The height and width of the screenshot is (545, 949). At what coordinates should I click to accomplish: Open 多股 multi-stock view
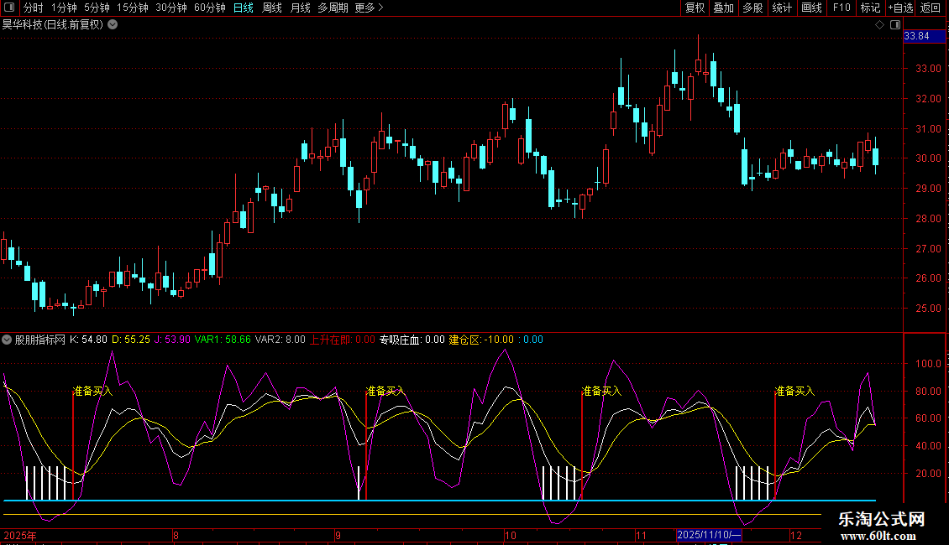(x=752, y=8)
